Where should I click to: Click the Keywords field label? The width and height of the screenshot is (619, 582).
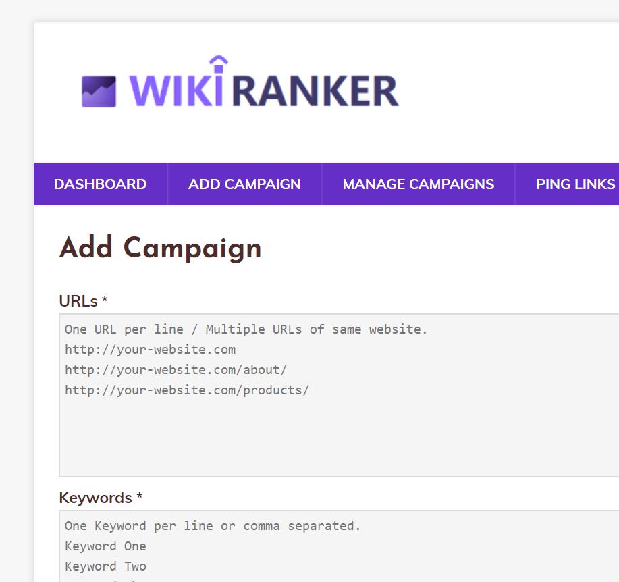(x=96, y=498)
